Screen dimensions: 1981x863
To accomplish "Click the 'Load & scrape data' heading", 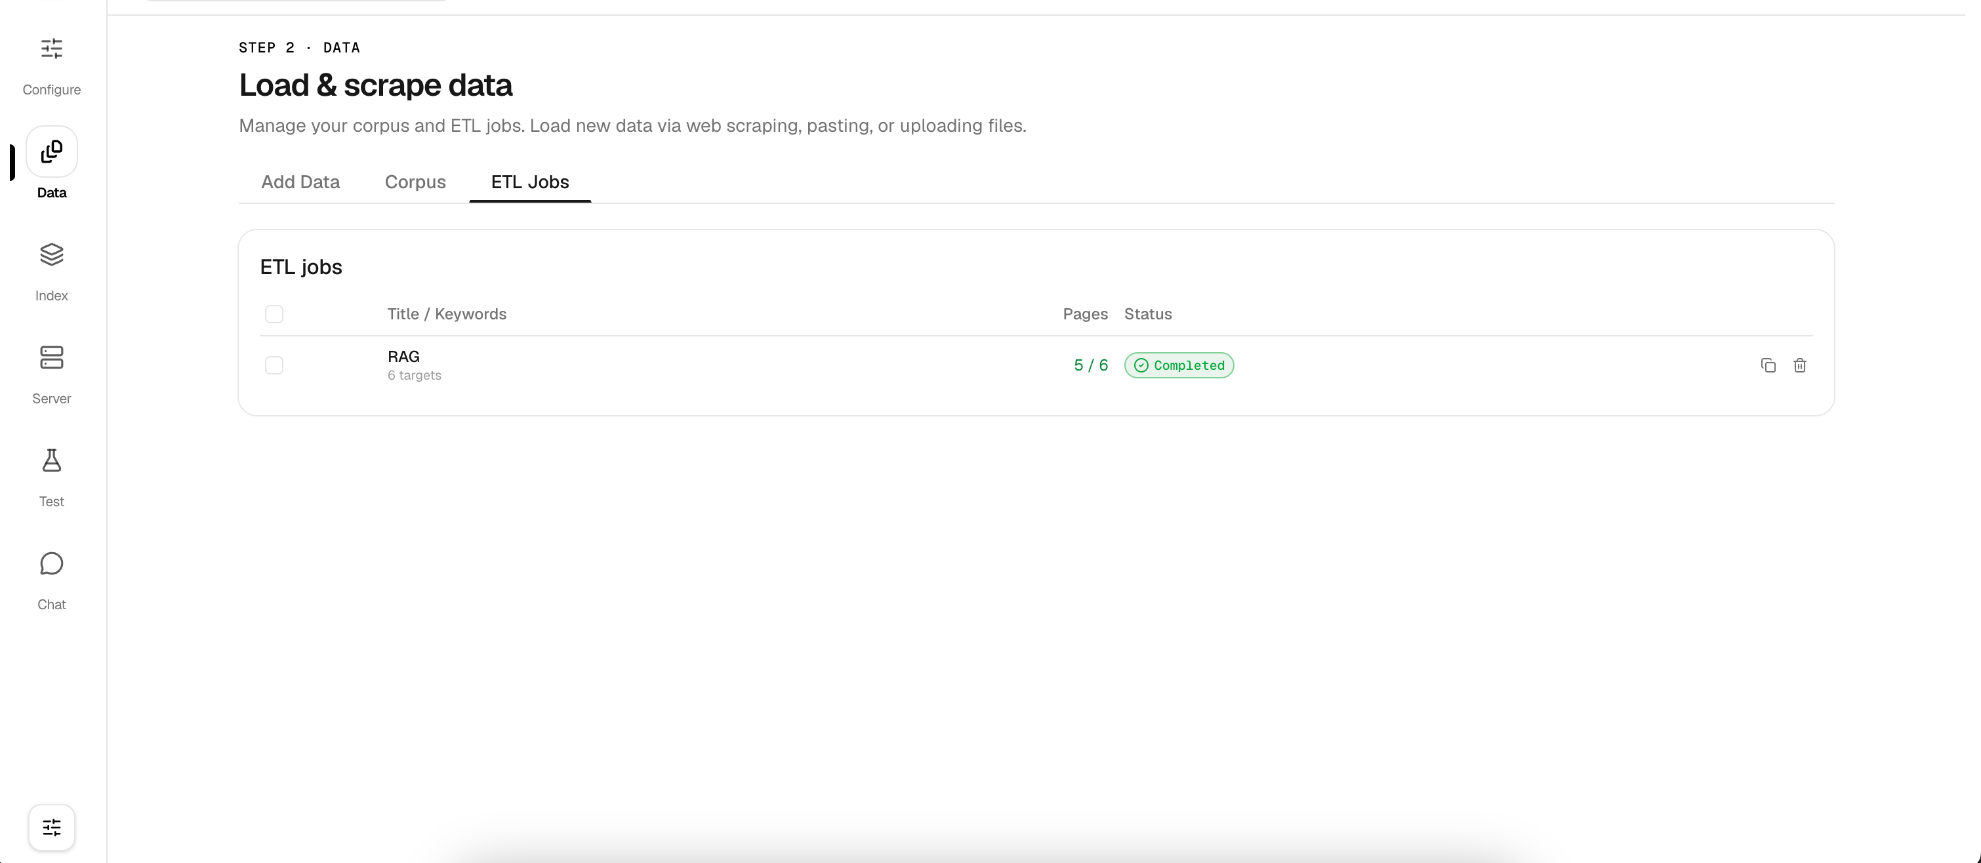I will [x=375, y=85].
